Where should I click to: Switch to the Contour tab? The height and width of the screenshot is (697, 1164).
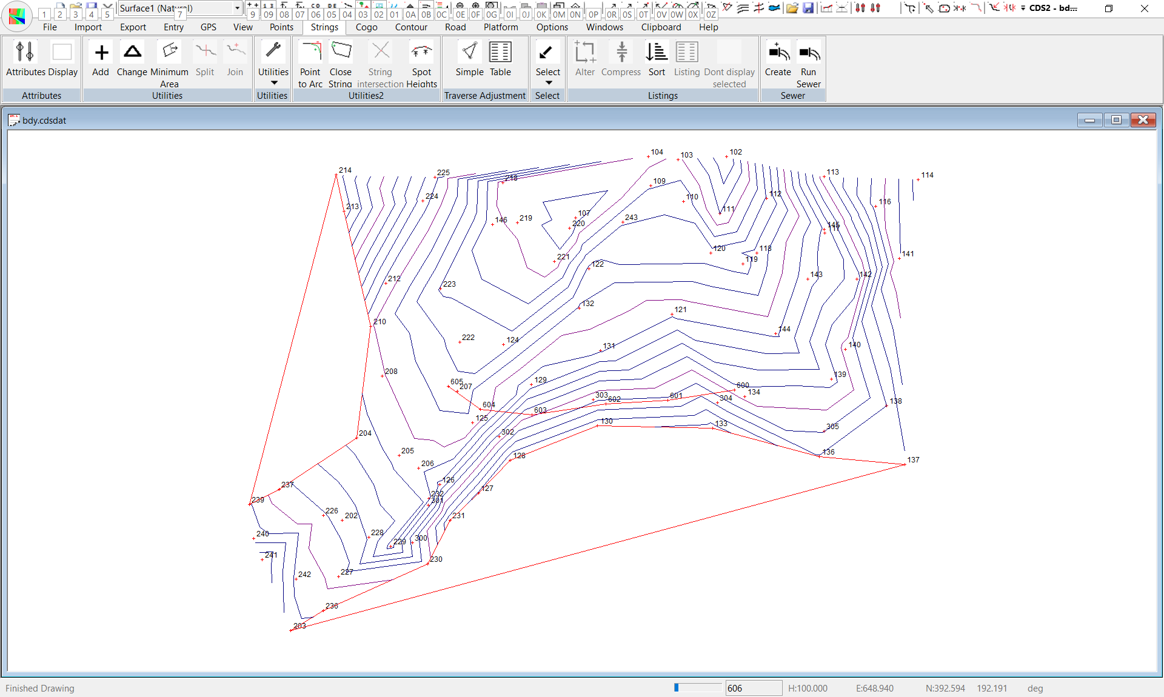(x=411, y=27)
